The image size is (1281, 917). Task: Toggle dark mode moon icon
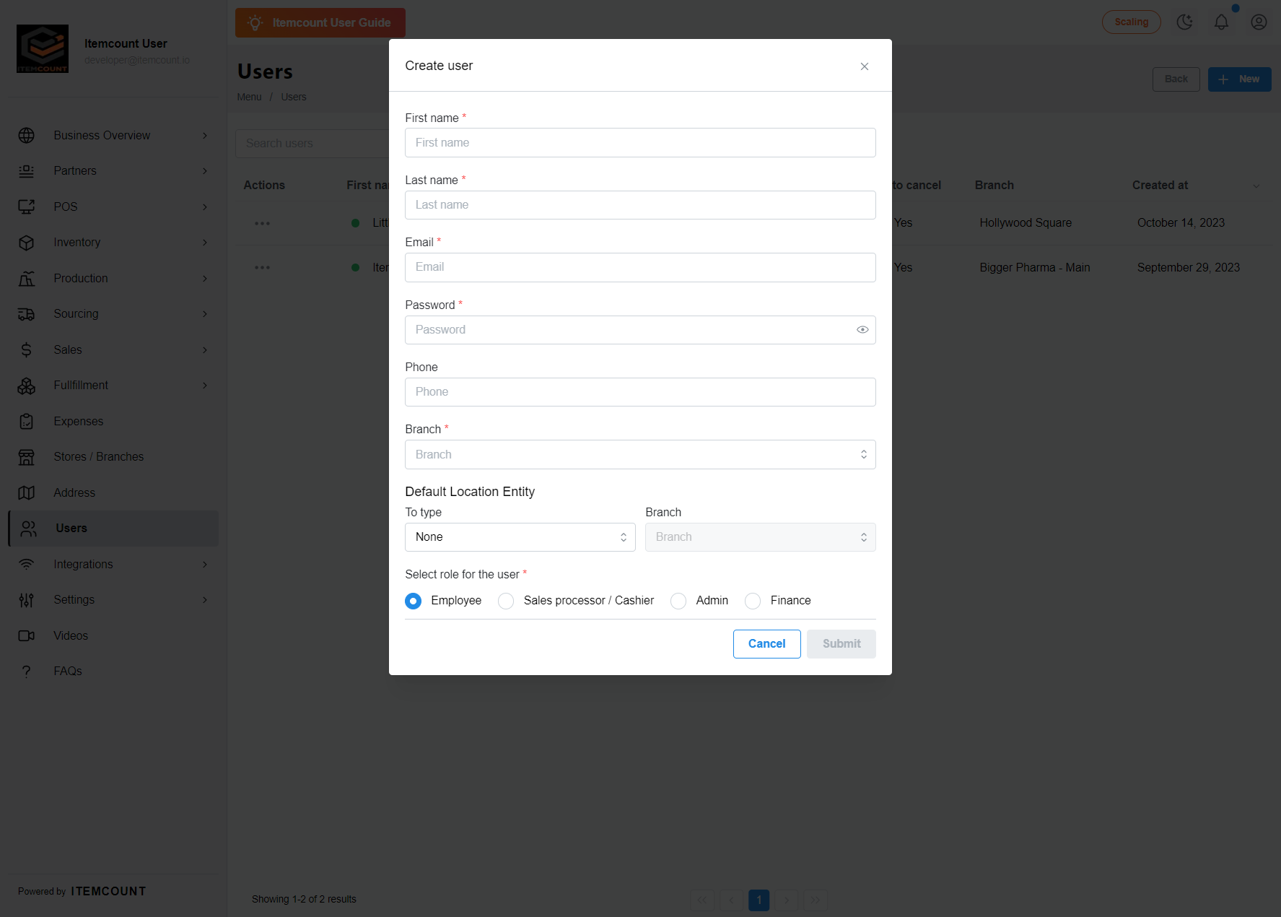coord(1184,22)
